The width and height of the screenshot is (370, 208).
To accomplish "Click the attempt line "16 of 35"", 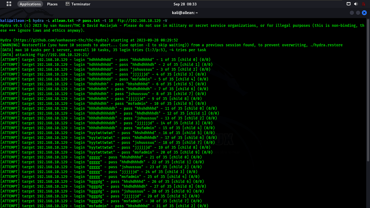I will pyautogui.click(x=108, y=133).
